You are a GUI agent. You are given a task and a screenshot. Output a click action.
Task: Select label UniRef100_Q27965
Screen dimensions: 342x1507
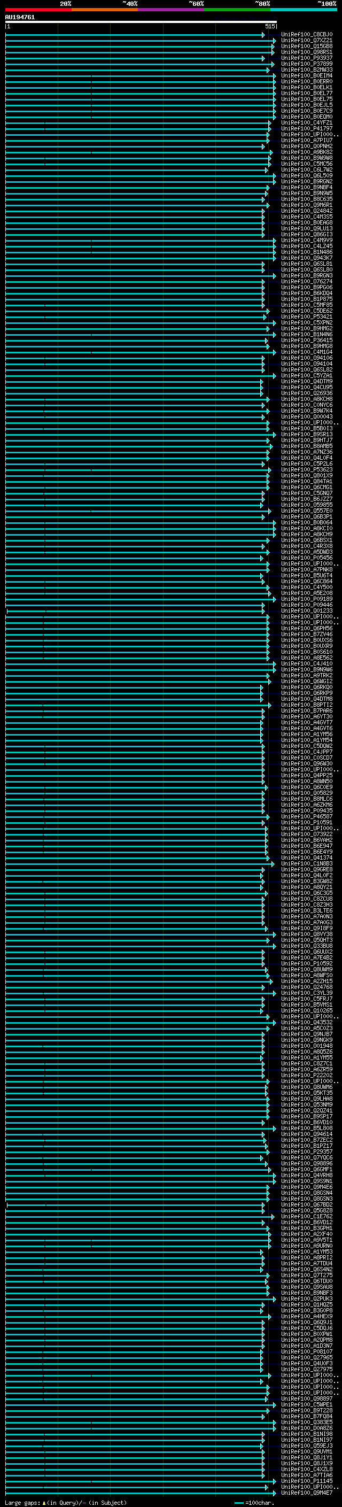click(x=307, y=1358)
